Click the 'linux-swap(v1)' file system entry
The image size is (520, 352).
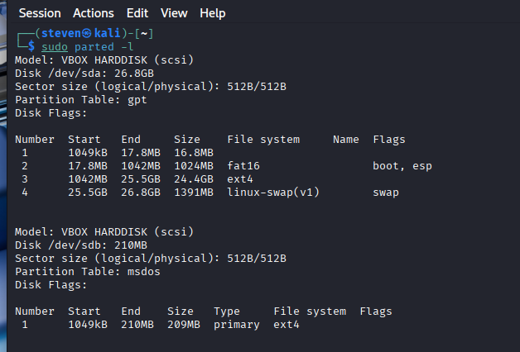(x=273, y=193)
